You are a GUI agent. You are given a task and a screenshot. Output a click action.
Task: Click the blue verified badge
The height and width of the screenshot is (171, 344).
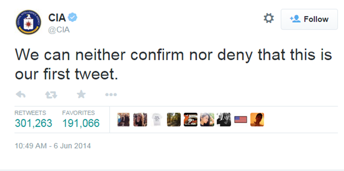click(x=72, y=17)
